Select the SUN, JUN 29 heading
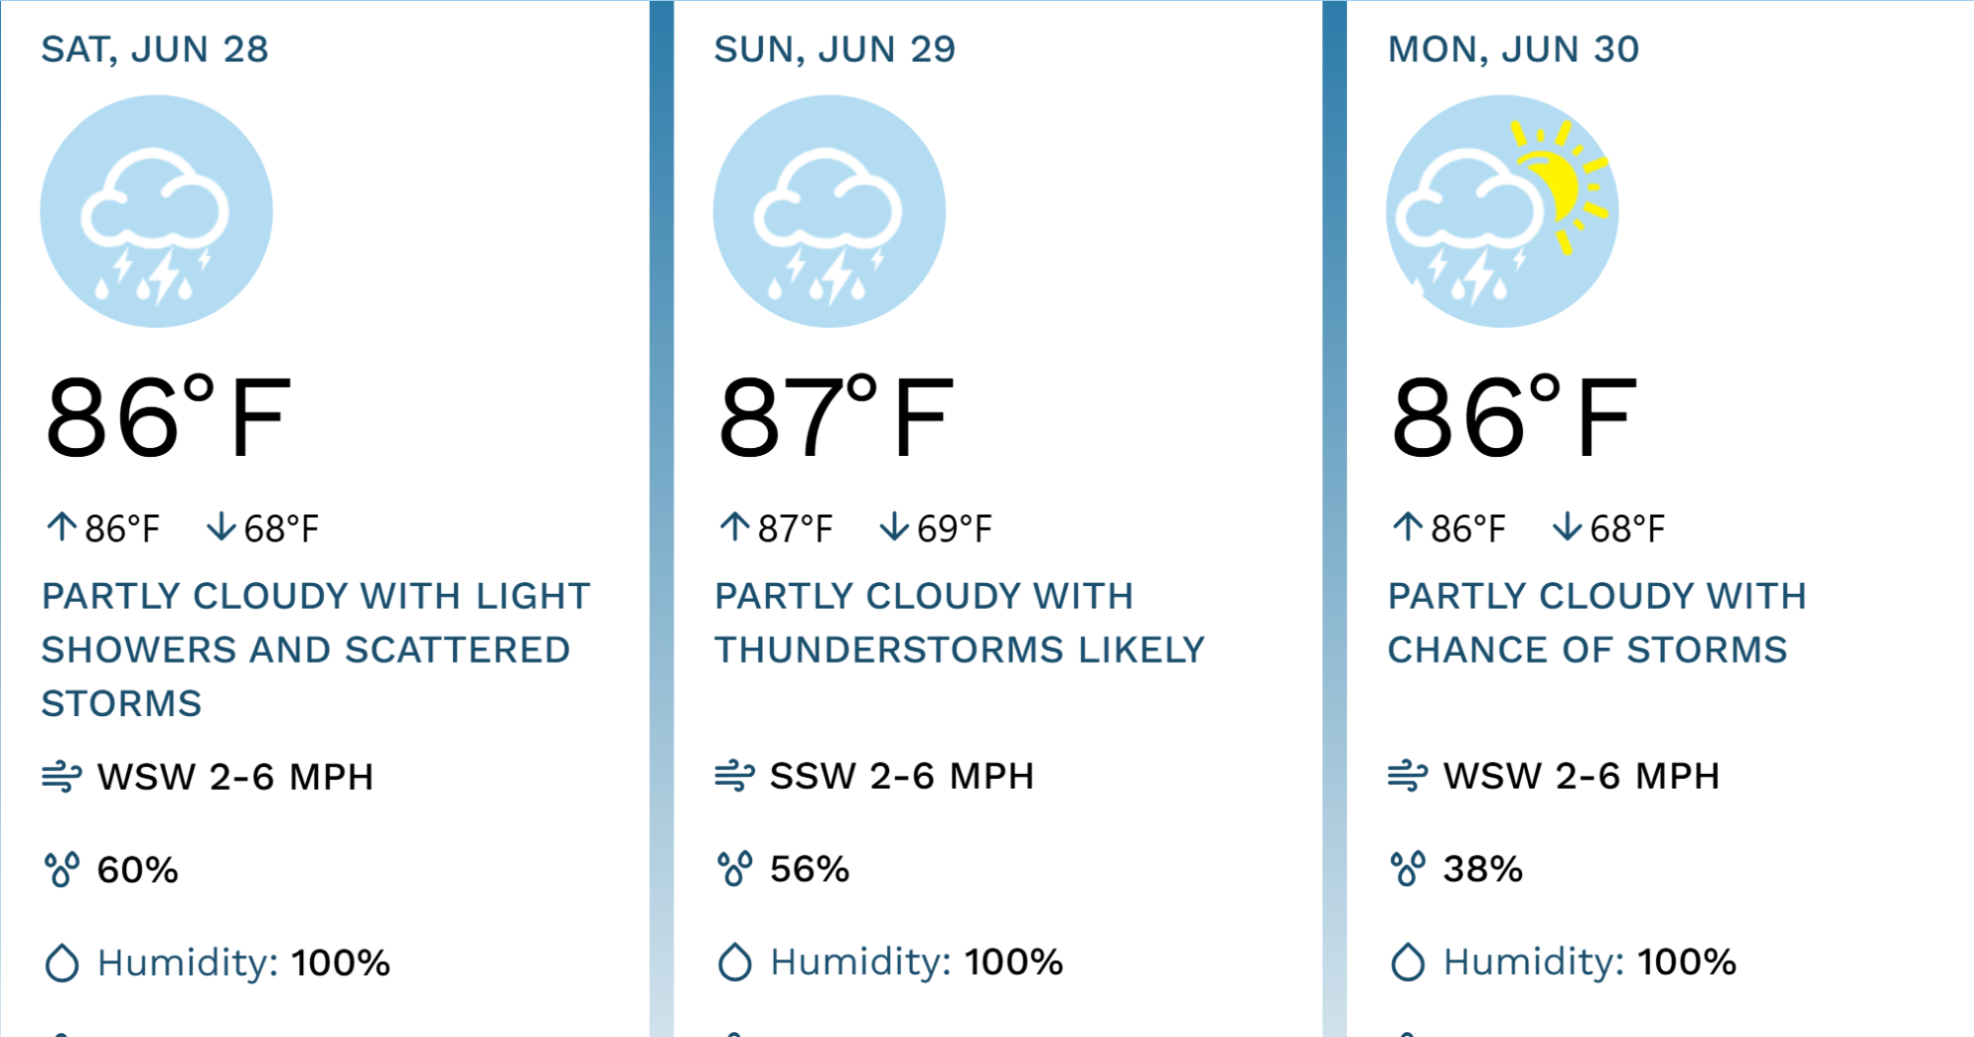The height and width of the screenshot is (1037, 1974). 835,50
